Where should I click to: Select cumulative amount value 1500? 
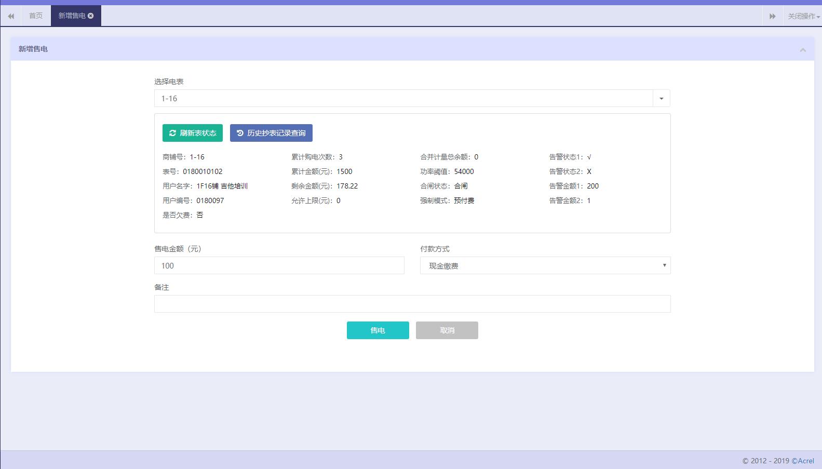345,171
